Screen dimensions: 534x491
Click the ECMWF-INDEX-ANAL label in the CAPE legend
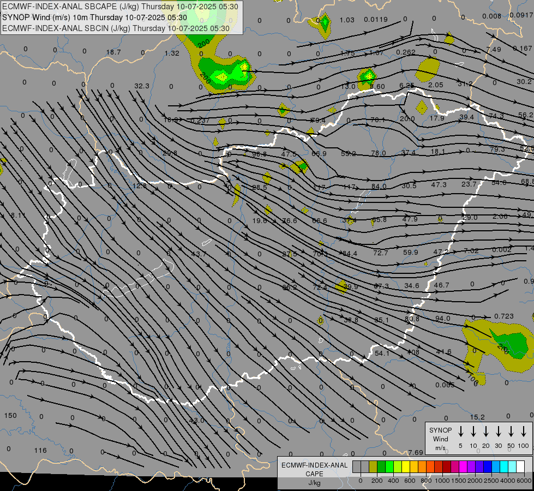(314, 465)
